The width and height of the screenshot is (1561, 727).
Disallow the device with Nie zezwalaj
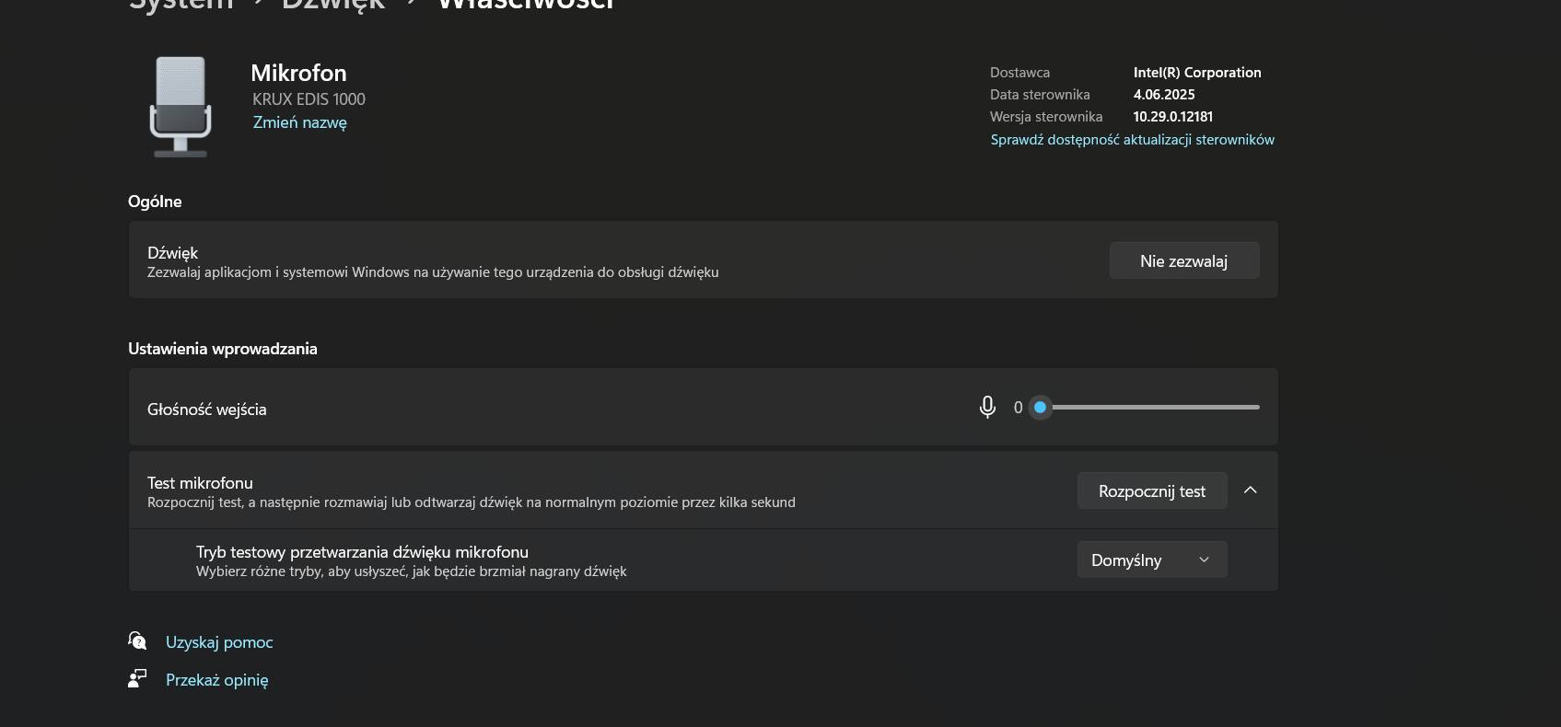(1184, 260)
